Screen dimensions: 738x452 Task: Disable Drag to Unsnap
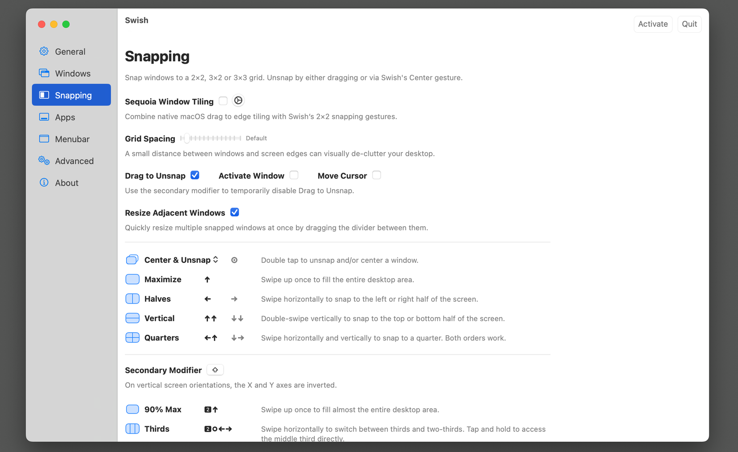[195, 175]
